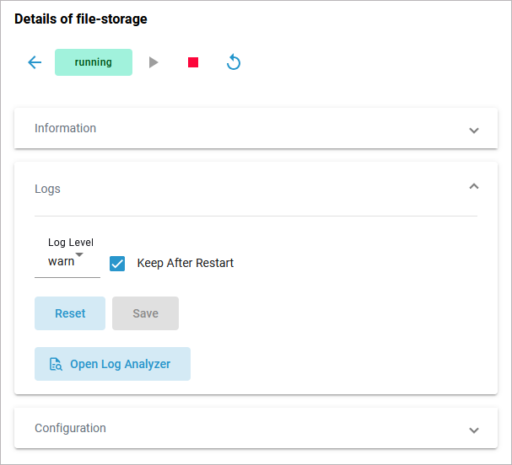Click the green running status badge
512x465 pixels.
(94, 62)
